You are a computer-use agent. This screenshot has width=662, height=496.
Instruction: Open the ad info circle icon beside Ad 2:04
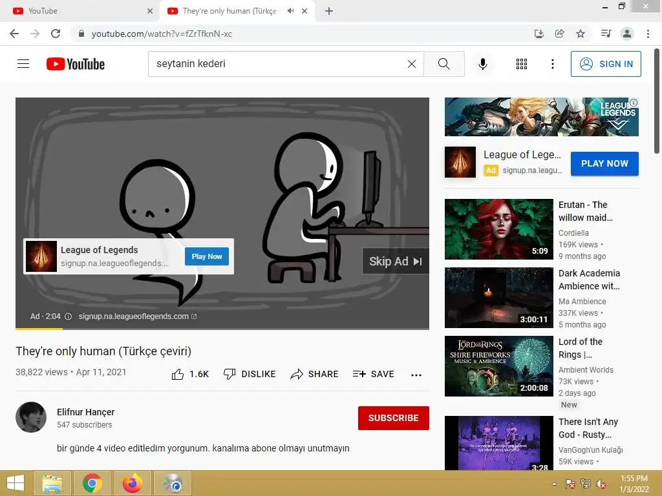68,316
